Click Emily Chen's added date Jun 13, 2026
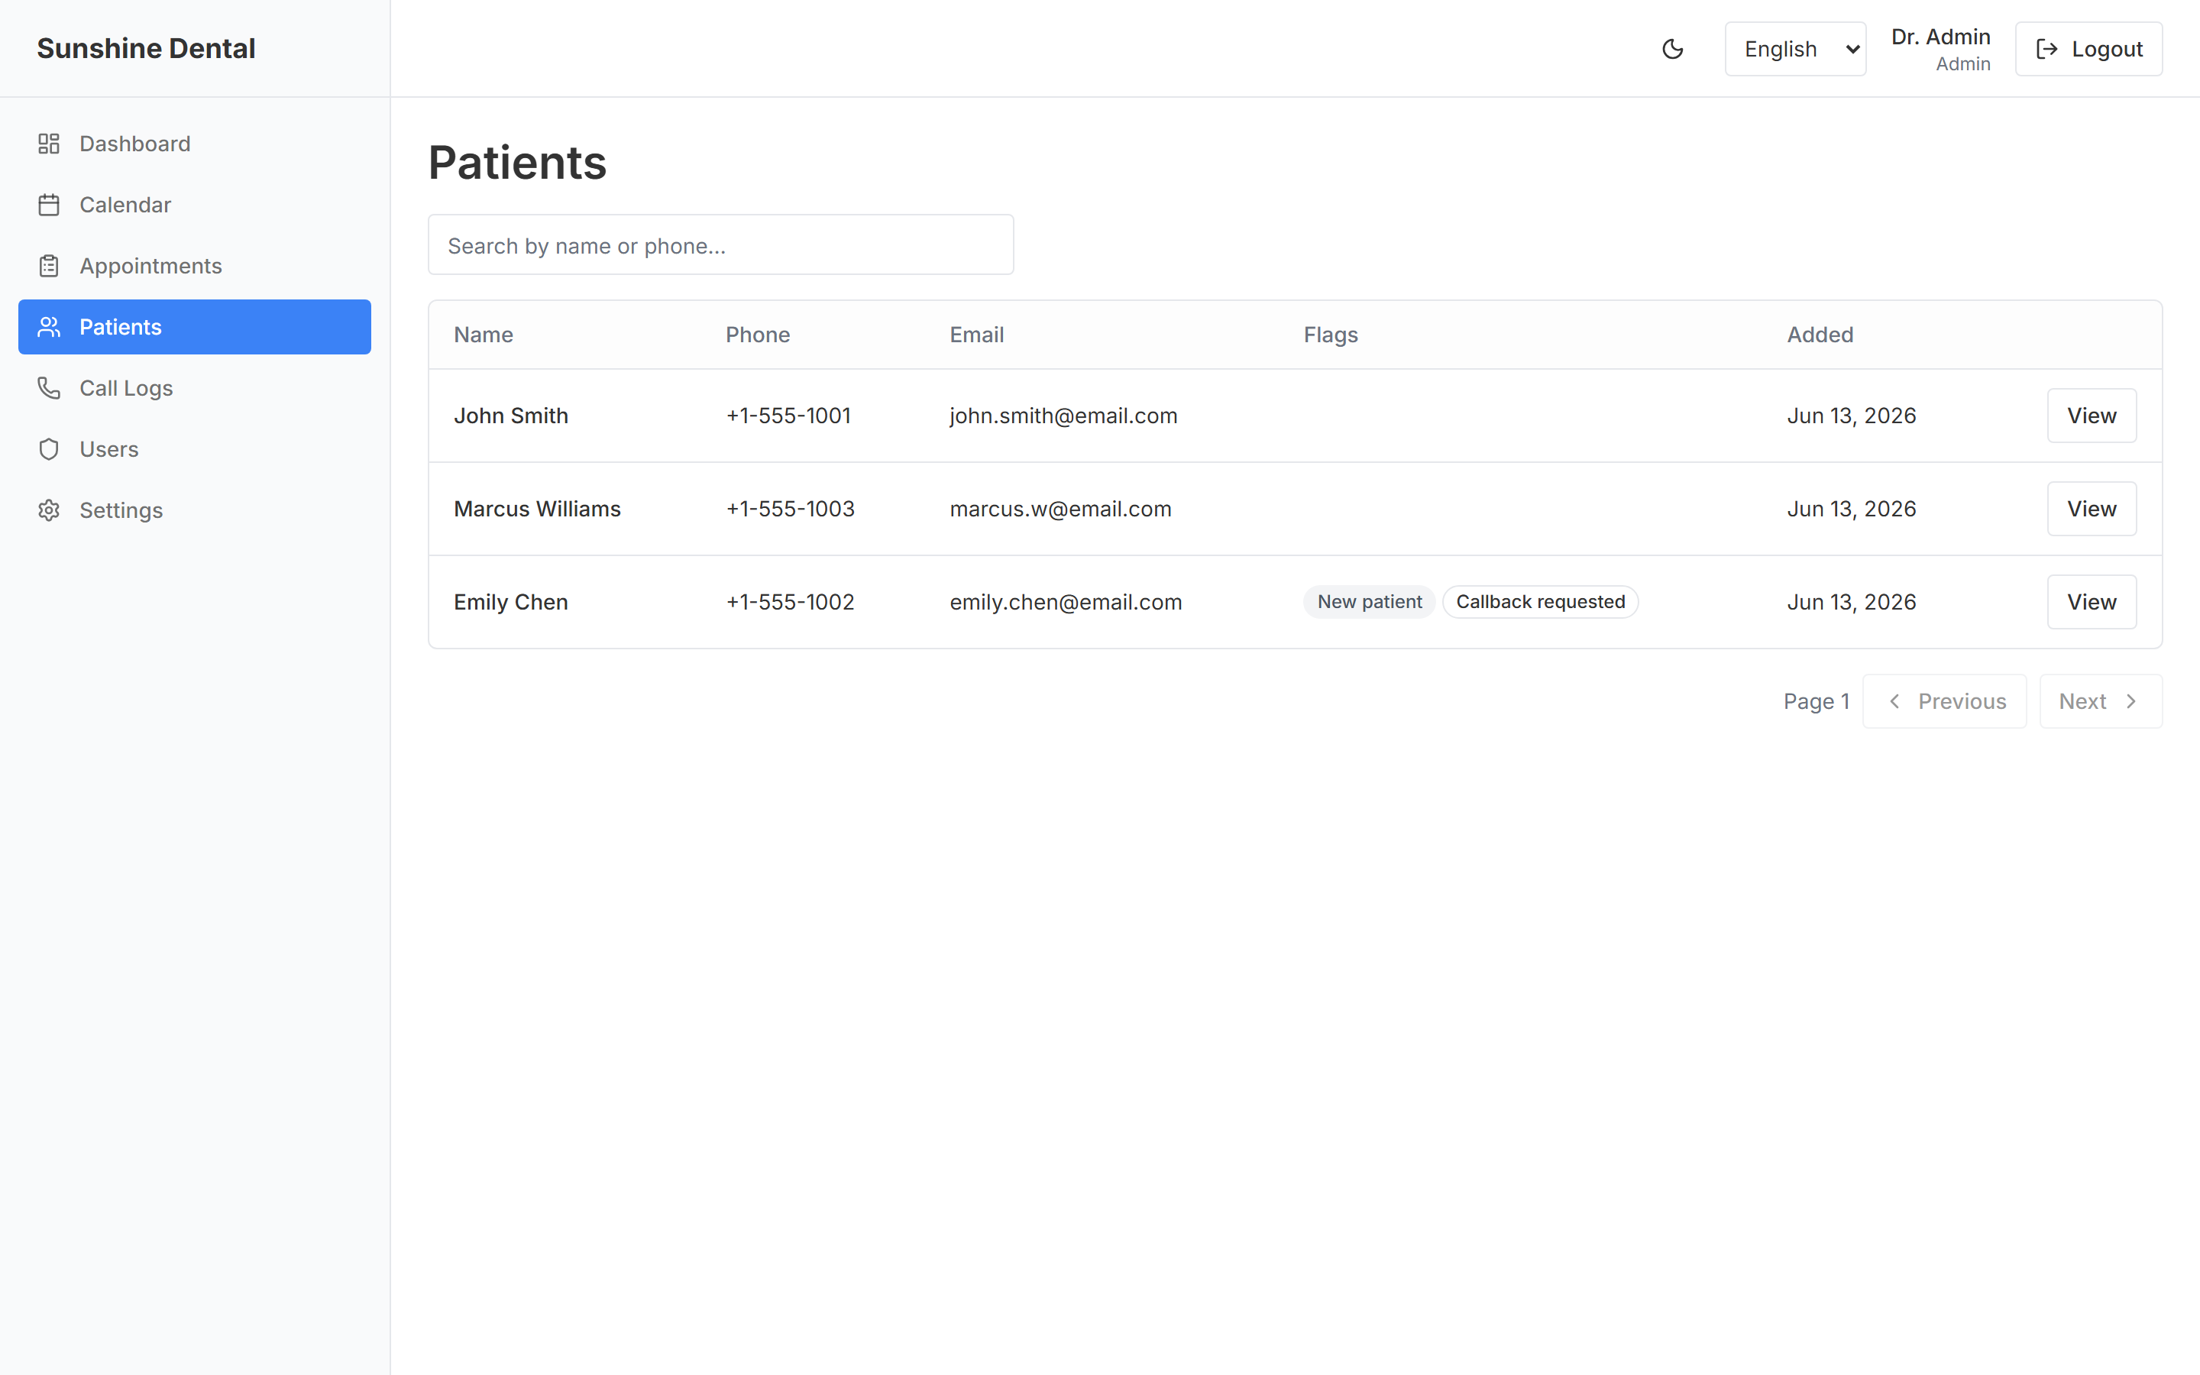The width and height of the screenshot is (2200, 1375). (1852, 602)
